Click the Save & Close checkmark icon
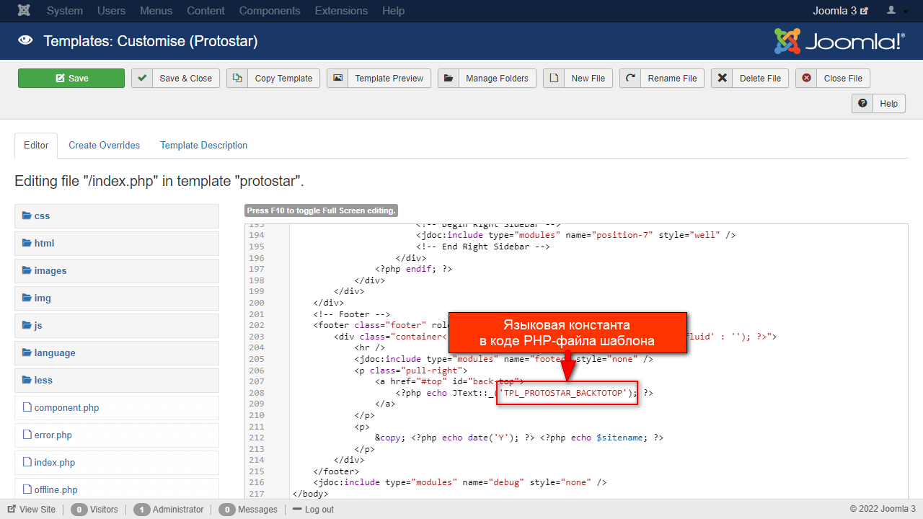 143,78
